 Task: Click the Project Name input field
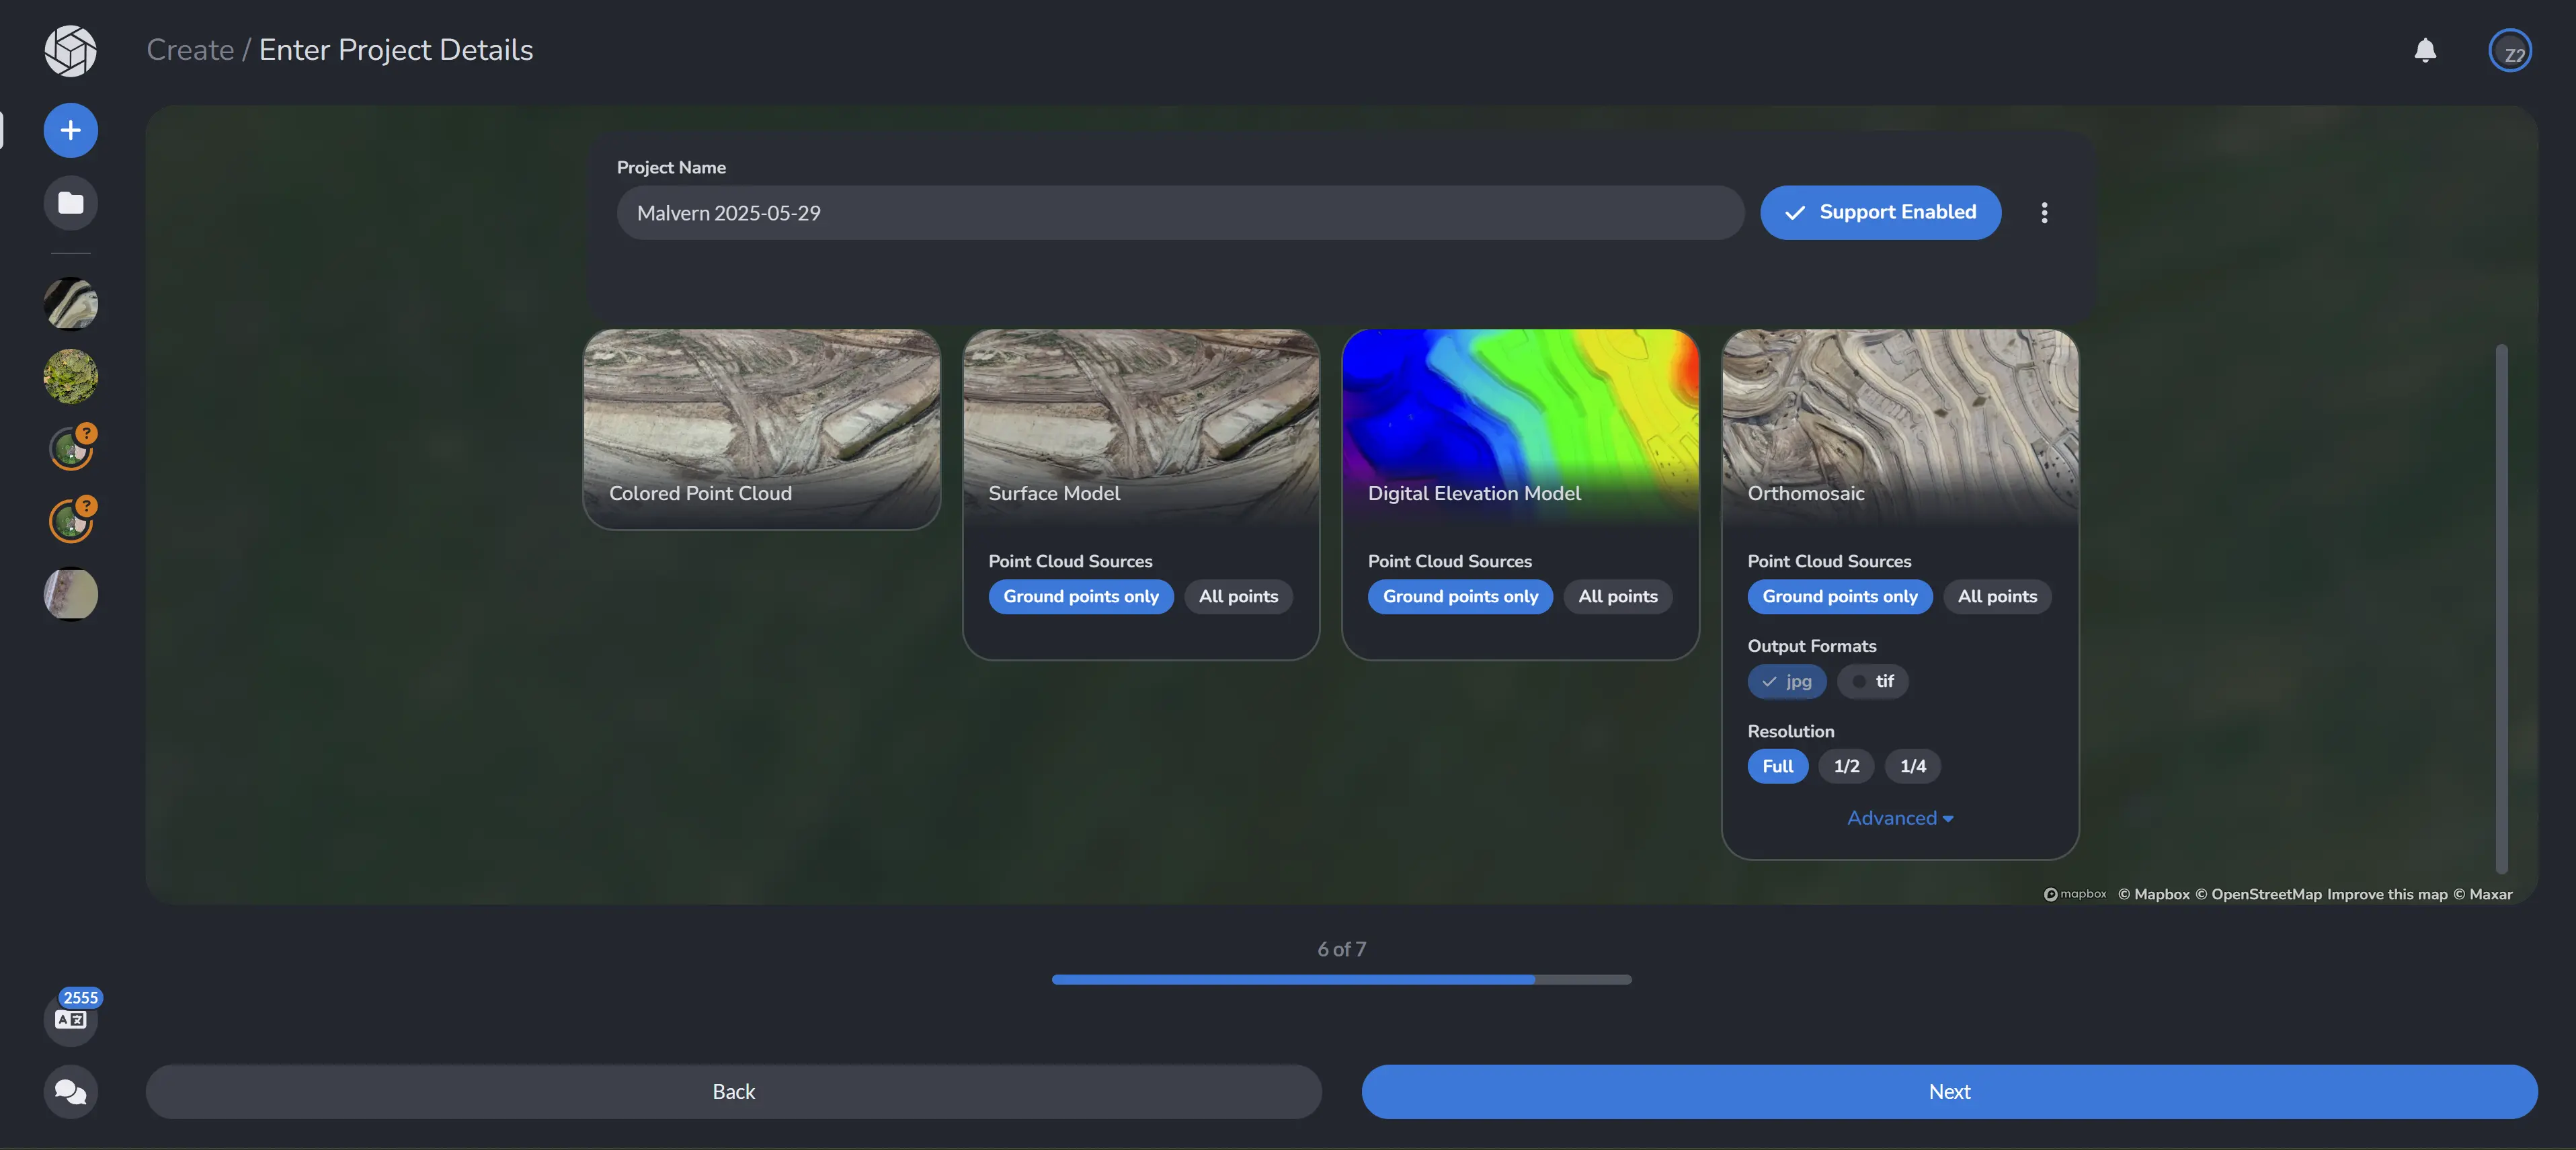click(x=1180, y=213)
